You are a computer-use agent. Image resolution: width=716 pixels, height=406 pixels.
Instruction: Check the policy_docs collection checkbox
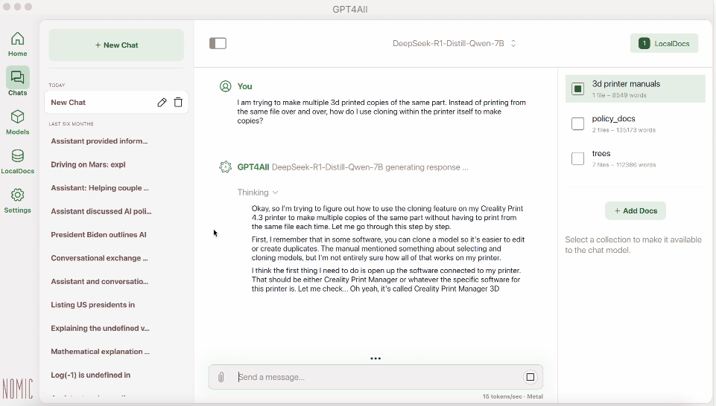577,124
